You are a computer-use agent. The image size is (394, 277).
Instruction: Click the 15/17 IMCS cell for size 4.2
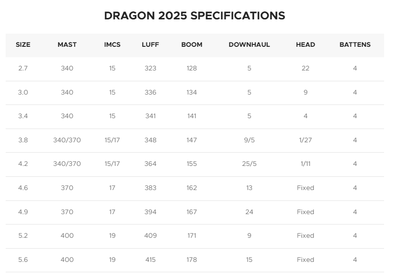pos(112,164)
